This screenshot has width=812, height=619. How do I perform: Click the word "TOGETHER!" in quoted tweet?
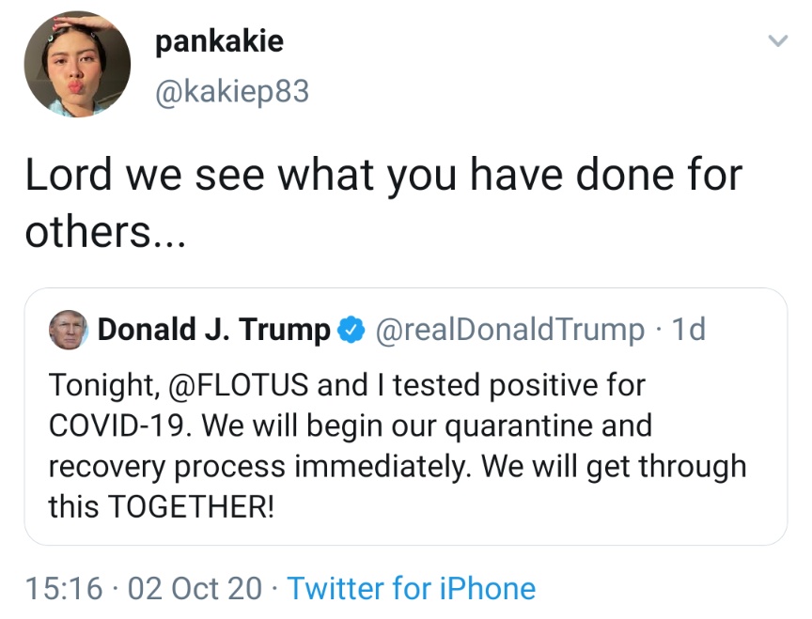pos(192,506)
